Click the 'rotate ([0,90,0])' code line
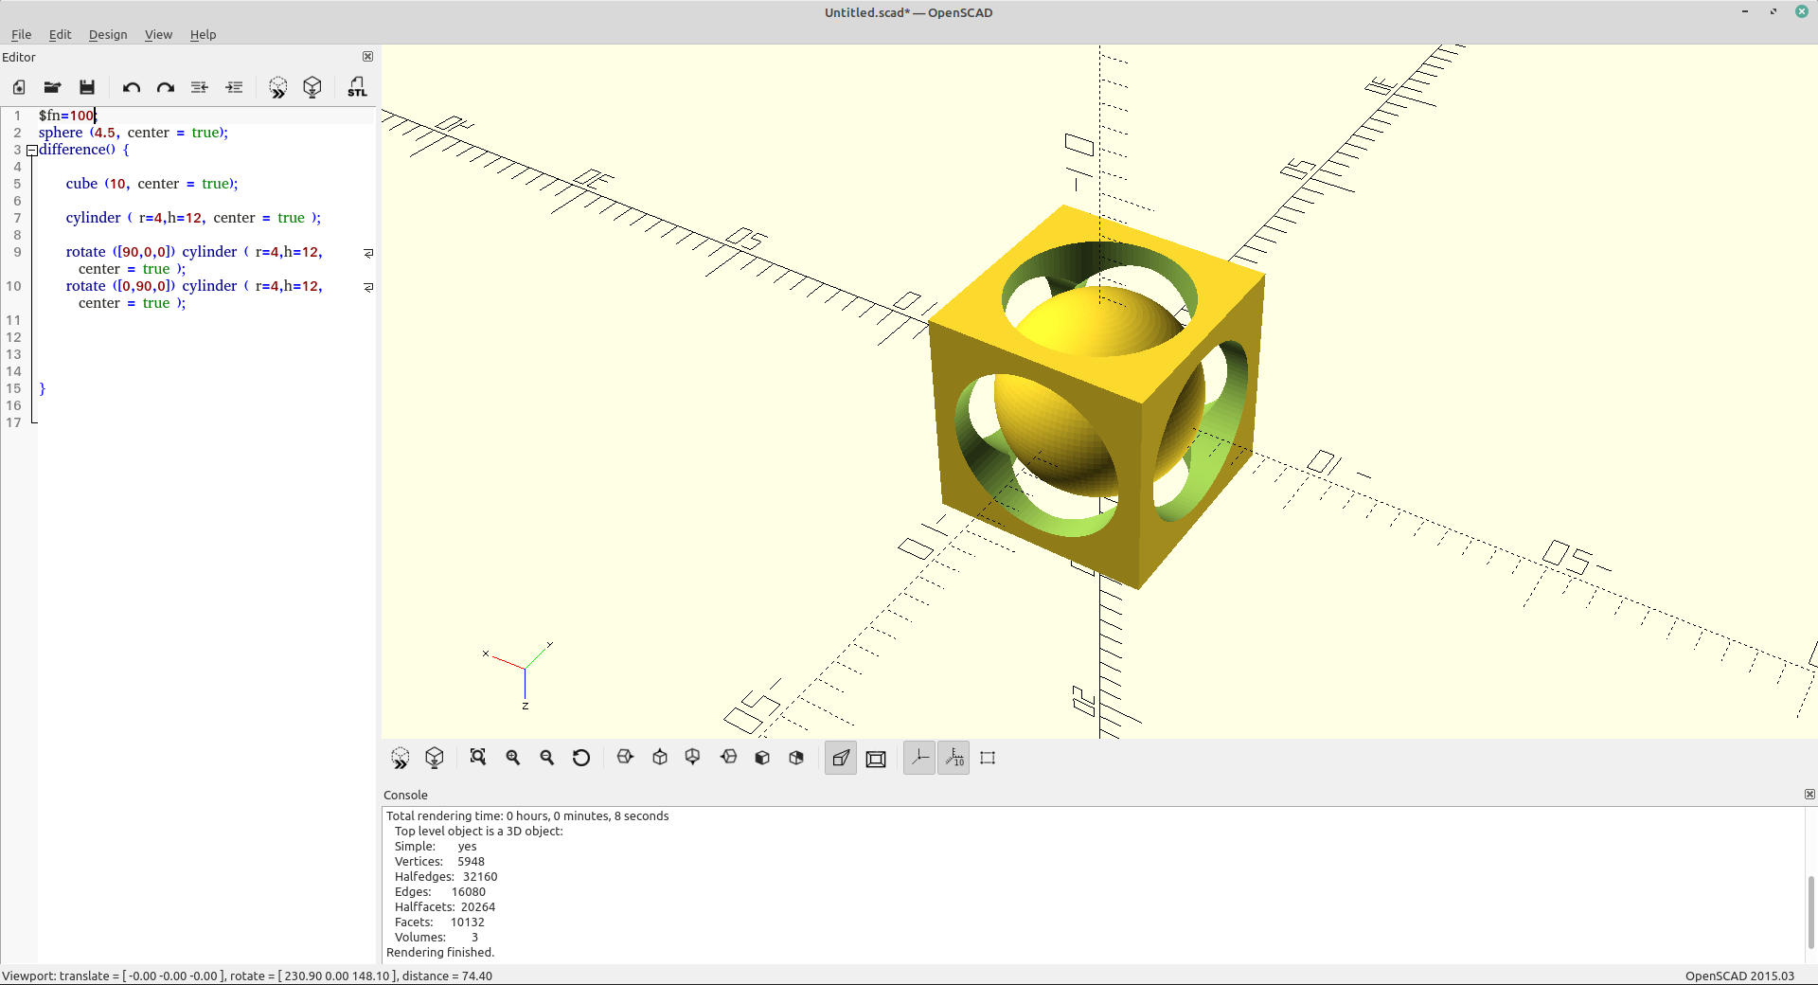This screenshot has width=1818, height=985. [x=194, y=295]
